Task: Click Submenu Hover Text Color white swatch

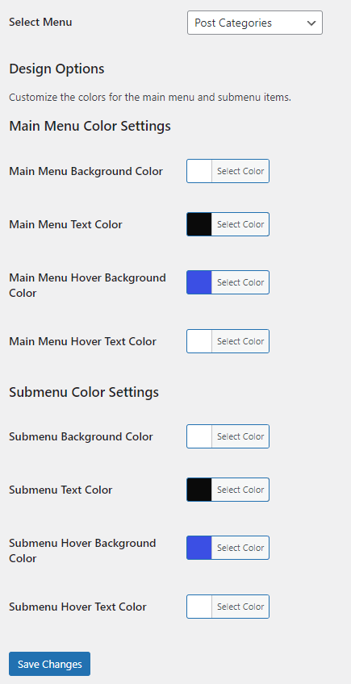Action: pos(199,607)
